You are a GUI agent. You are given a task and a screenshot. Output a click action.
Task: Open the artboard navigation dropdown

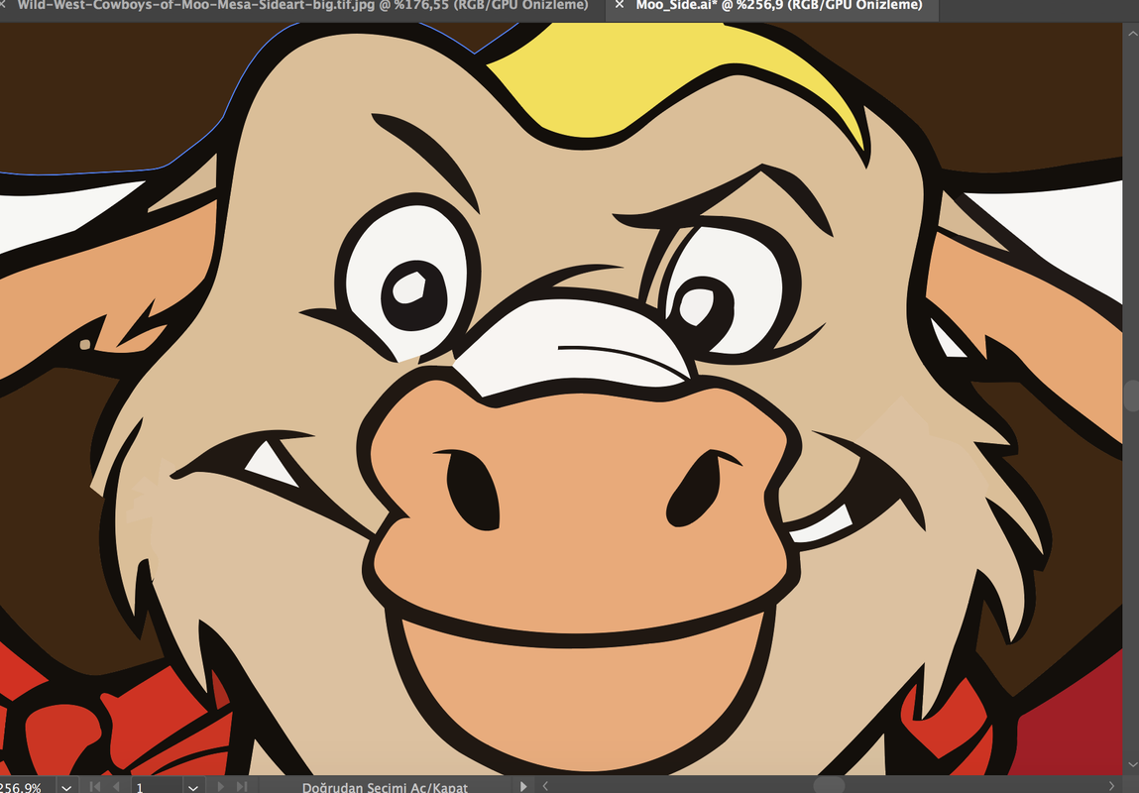tap(192, 787)
